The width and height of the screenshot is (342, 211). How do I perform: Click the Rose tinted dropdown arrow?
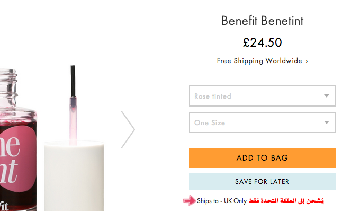tap(327, 96)
